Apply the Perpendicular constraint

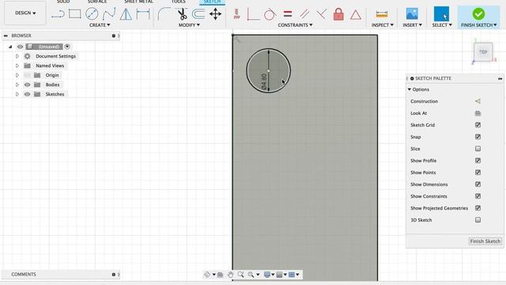point(322,14)
